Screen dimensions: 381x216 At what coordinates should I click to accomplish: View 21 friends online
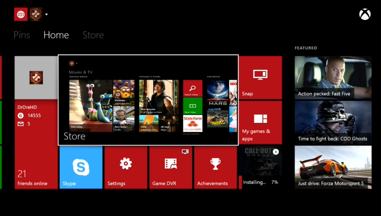pos(32,178)
